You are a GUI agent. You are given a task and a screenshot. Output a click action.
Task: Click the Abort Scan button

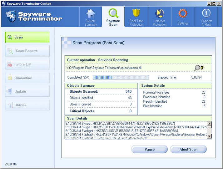[188, 149]
